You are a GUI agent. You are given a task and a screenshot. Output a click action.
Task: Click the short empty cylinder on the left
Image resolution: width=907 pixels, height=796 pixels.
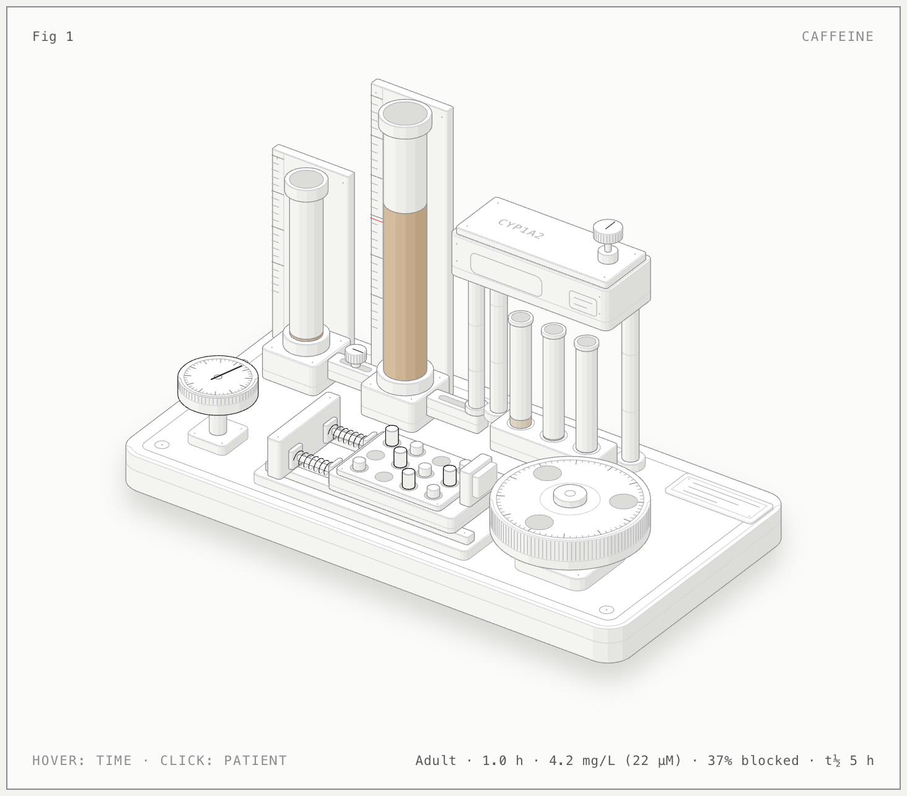point(306,260)
